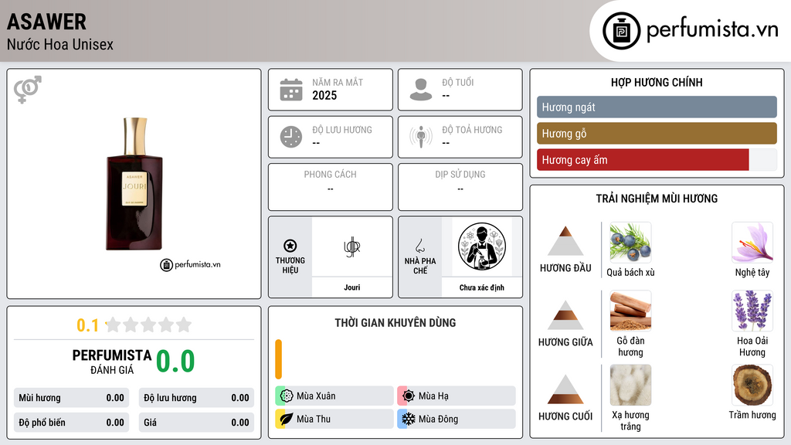Select the Mùa Đông season button
791x445 pixels.
(x=457, y=419)
